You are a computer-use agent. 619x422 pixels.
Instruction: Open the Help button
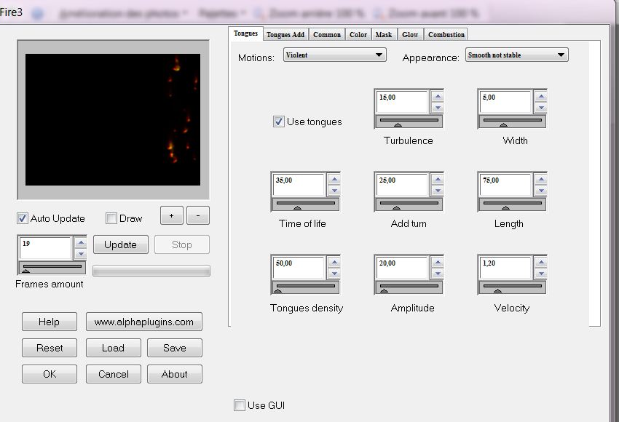point(50,322)
